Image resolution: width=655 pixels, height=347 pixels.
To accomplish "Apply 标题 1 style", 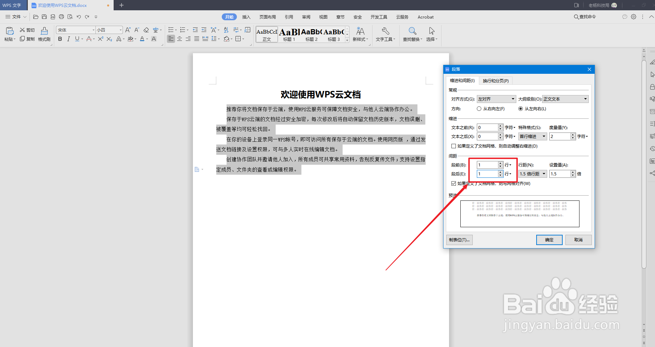I will pos(289,34).
